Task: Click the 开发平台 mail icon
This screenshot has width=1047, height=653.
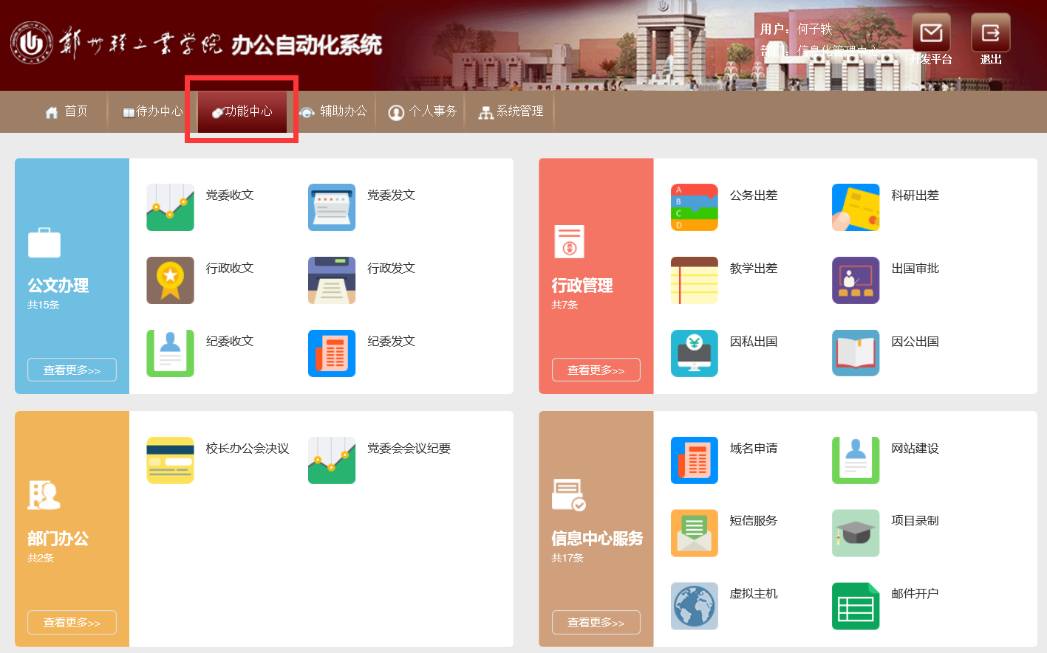Action: (x=931, y=33)
